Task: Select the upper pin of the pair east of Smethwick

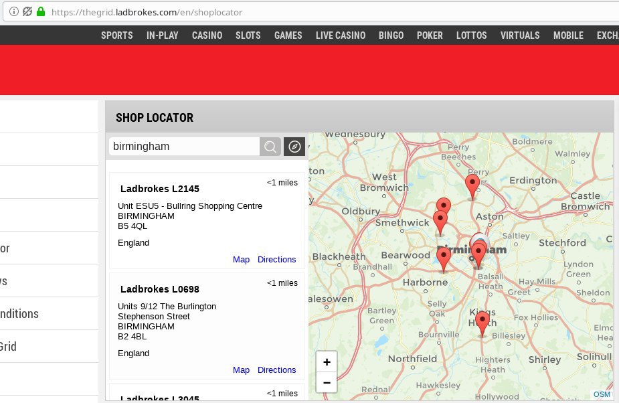Action: (444, 204)
